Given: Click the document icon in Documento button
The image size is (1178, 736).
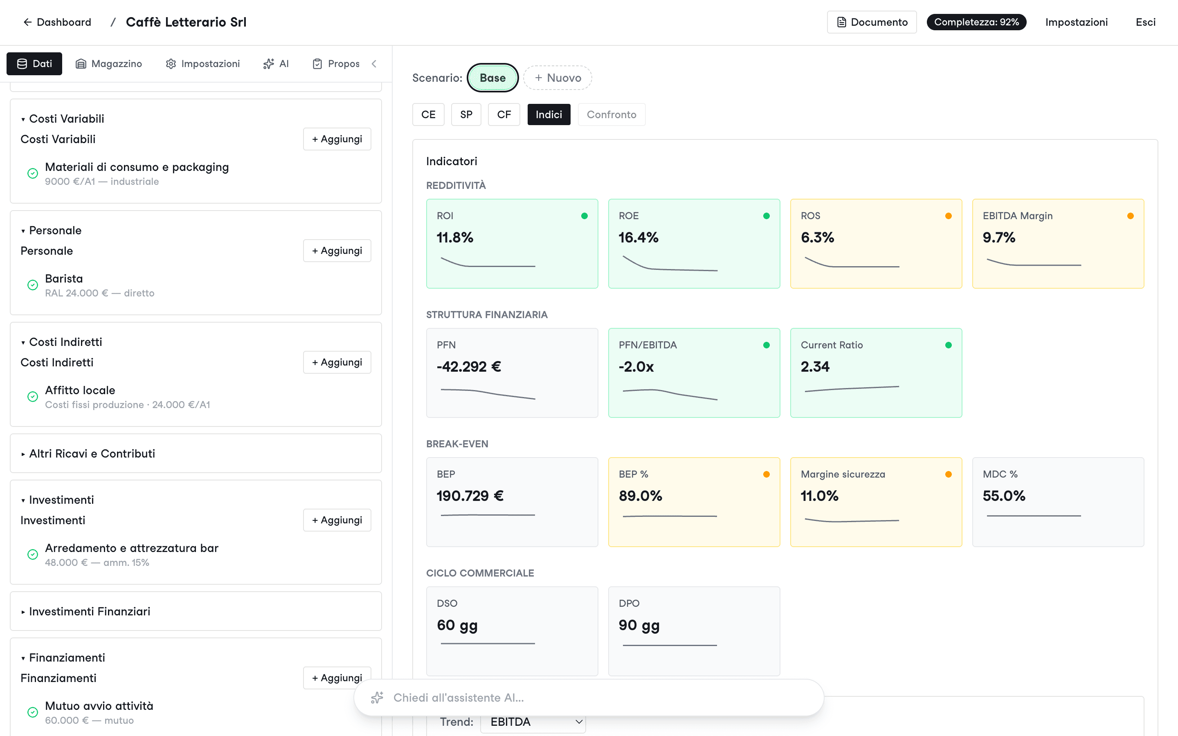Looking at the screenshot, I should (x=842, y=22).
